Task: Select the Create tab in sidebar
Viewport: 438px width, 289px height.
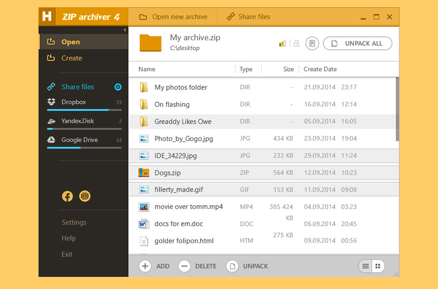Action: click(71, 58)
